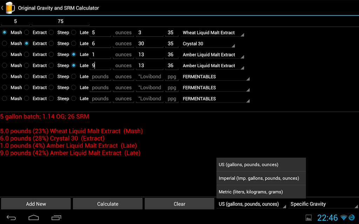Screen dimensions: 359x224
Task: Tap the Wi-Fi status icon
Action: pyautogui.click(x=344, y=217)
